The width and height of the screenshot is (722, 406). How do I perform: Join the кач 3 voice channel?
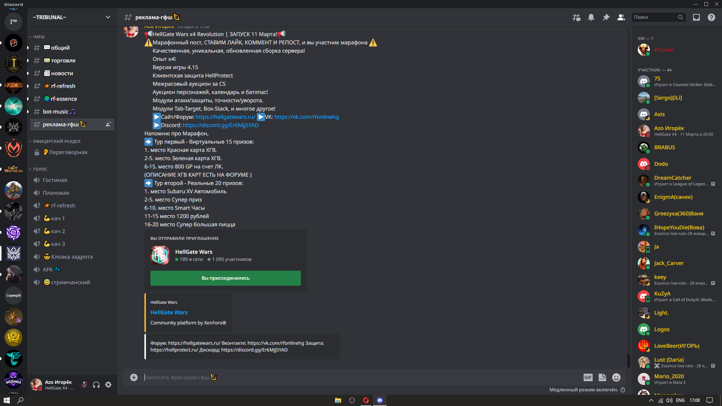pos(72,244)
